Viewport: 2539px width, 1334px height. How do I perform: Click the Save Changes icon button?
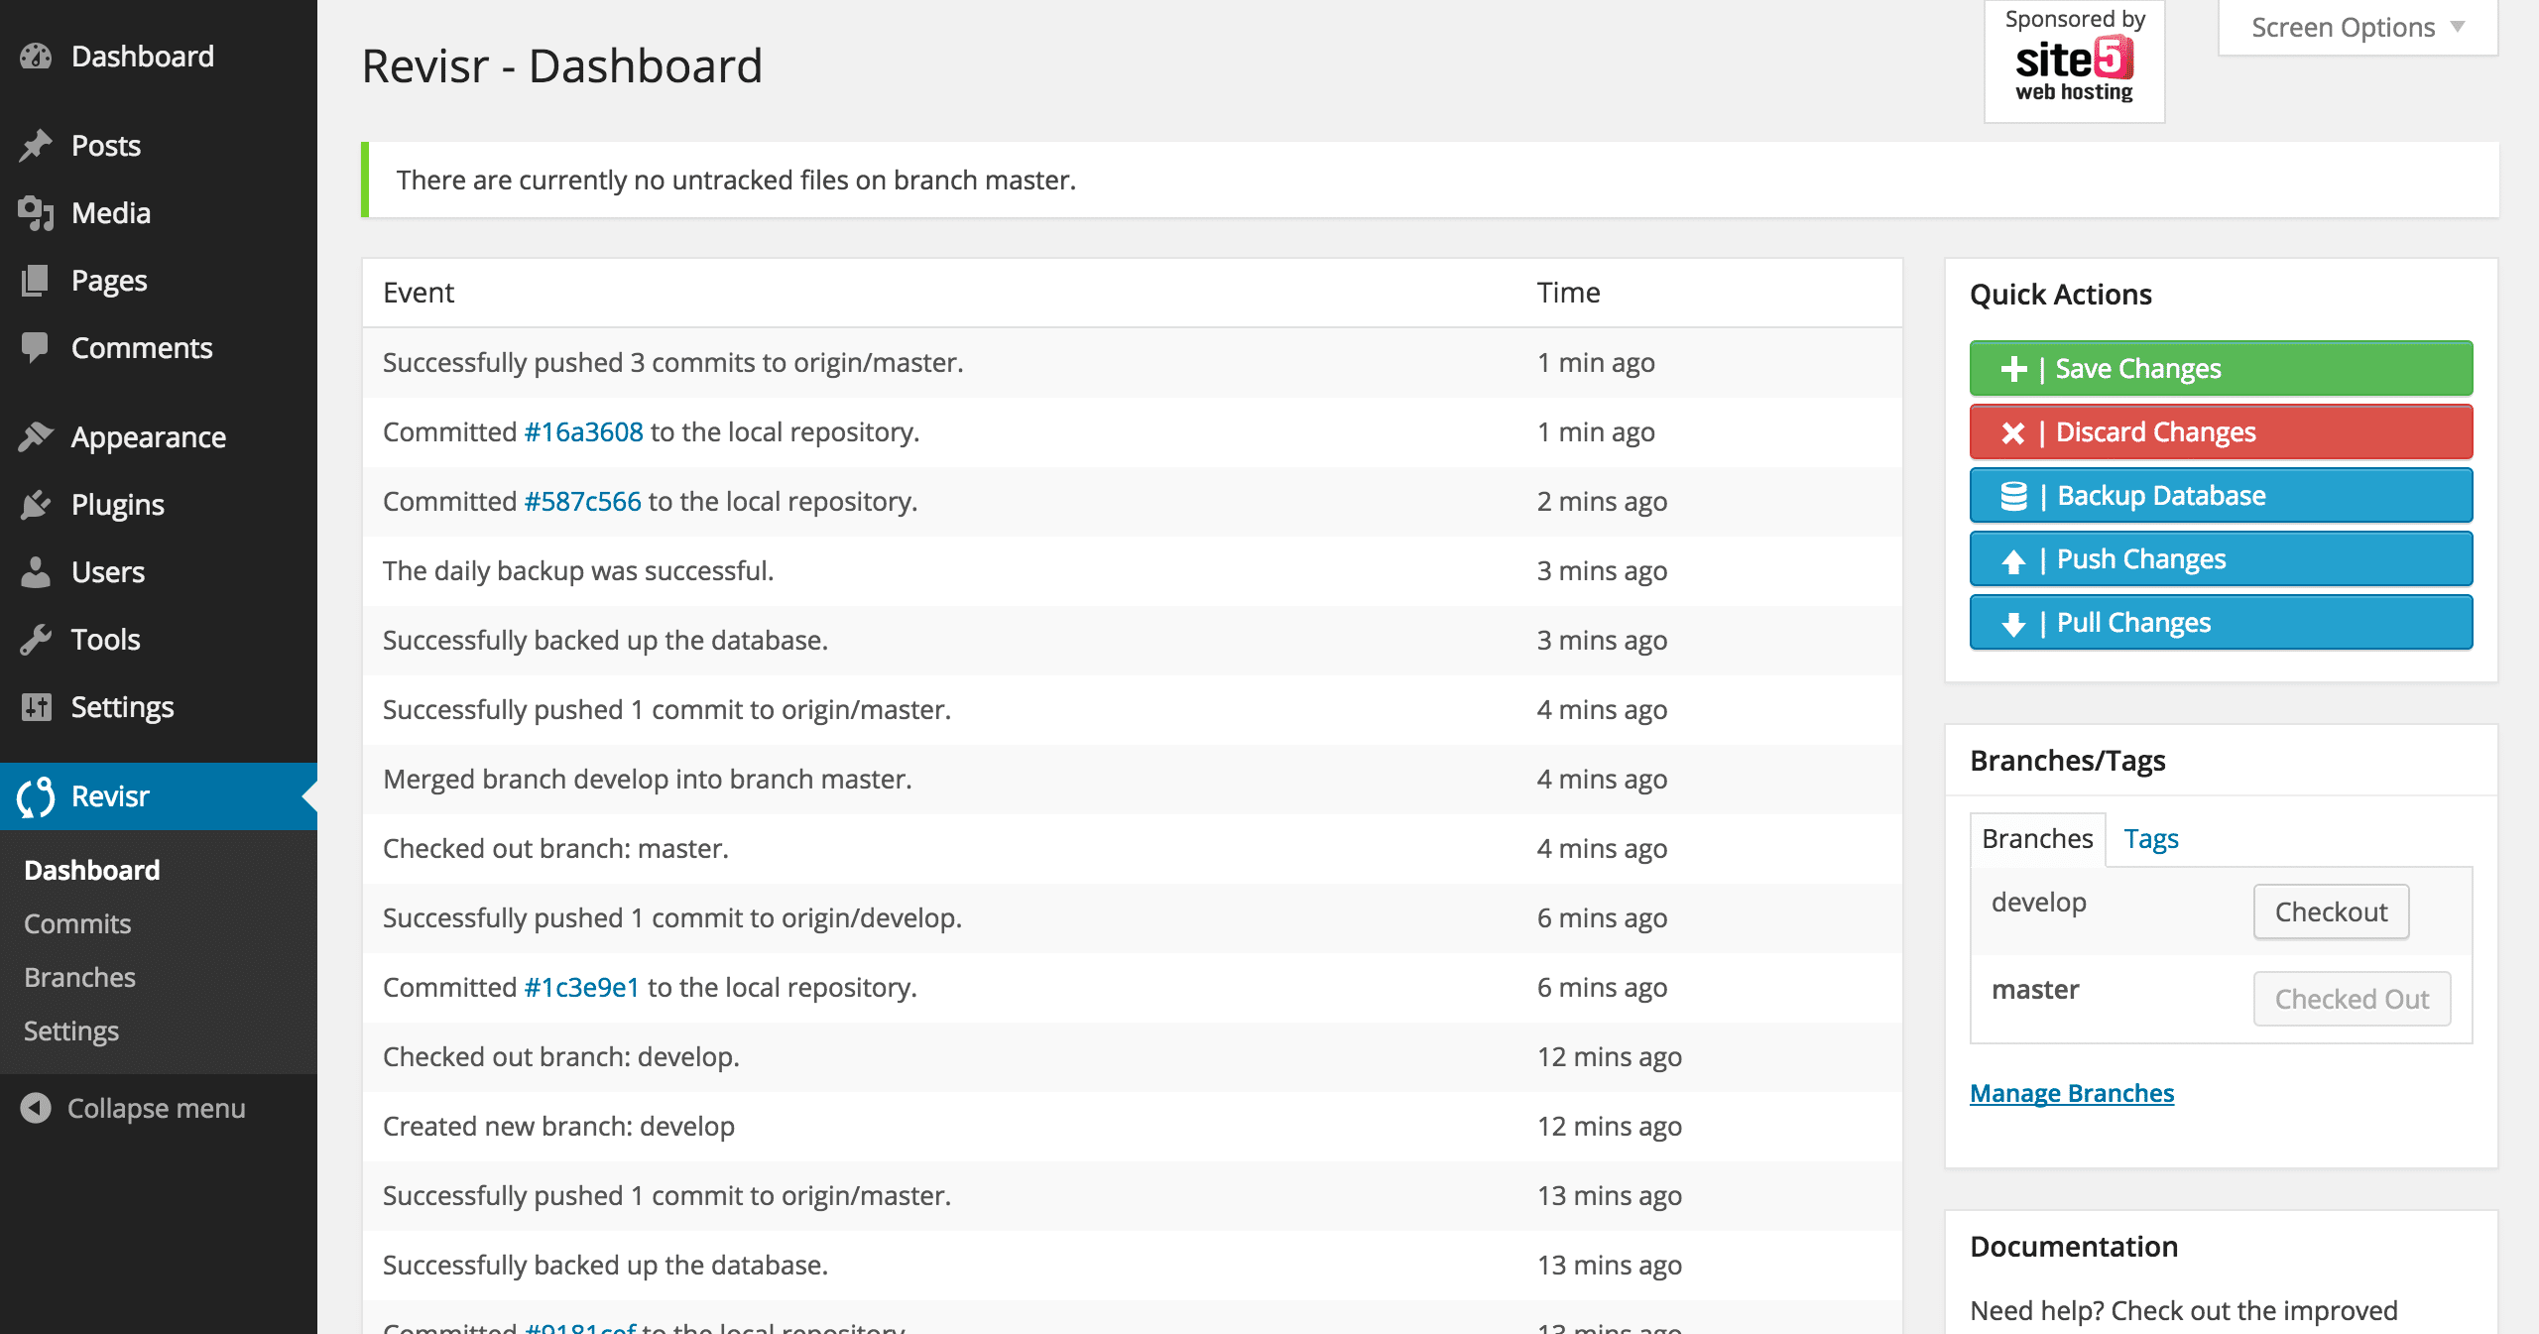click(x=2010, y=368)
